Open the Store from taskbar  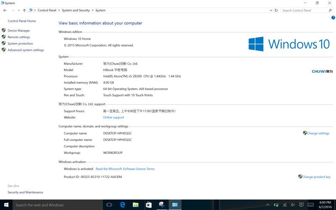tap(149, 205)
